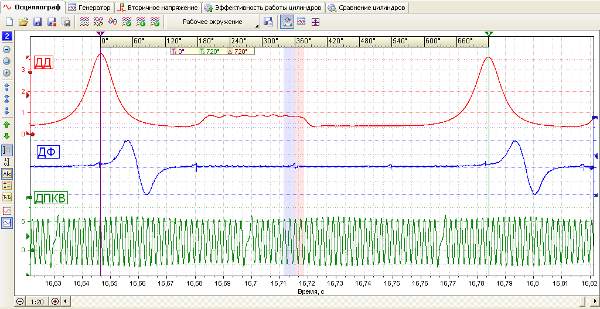Click the blue stretch-up arrows icon
The height and width of the screenshot is (309, 600).
(x=7, y=87)
